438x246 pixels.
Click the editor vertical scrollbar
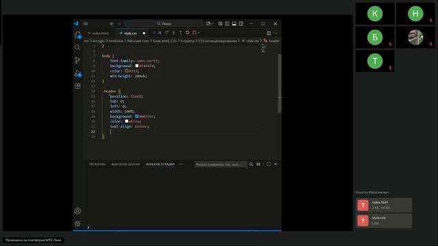[x=279, y=83]
